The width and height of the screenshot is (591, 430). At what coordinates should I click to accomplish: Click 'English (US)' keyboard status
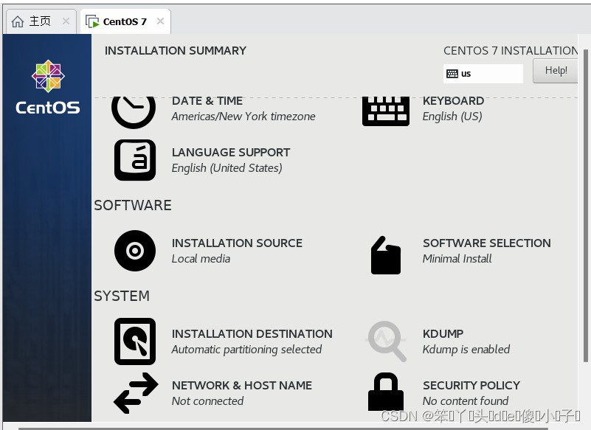pyautogui.click(x=452, y=117)
